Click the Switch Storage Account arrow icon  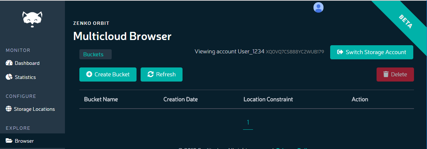coord(340,52)
